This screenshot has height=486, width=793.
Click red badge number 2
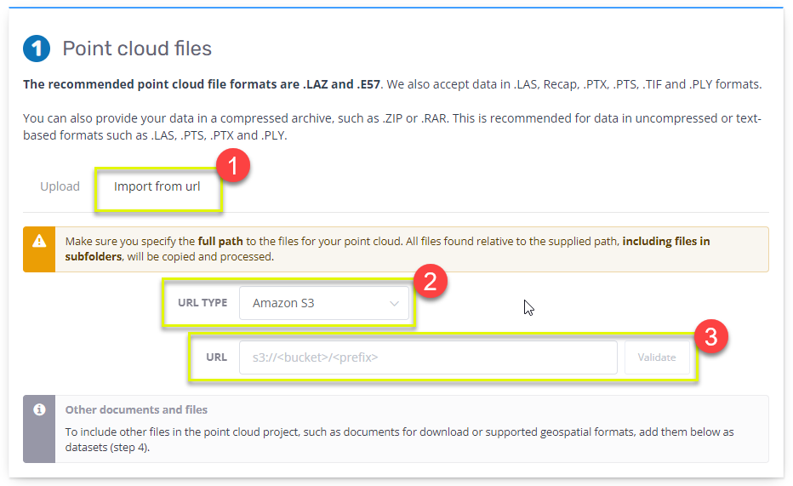click(x=430, y=282)
